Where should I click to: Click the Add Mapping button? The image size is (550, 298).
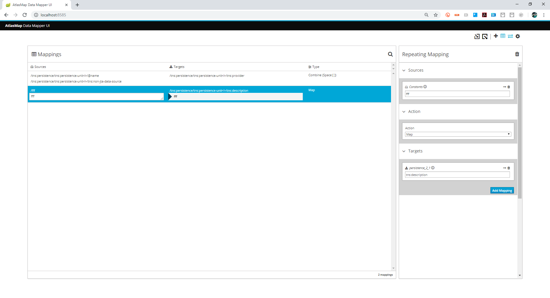tap(502, 191)
